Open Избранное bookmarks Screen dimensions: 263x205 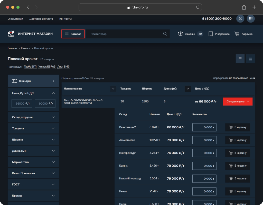pyautogui.click(x=219, y=34)
